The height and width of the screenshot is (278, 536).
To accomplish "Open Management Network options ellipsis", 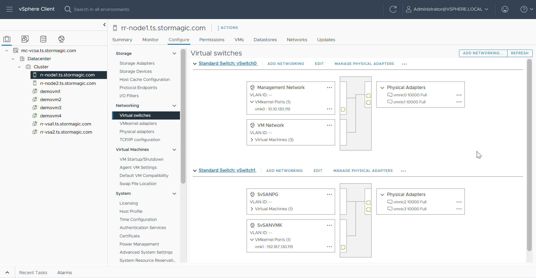I will click(329, 88).
